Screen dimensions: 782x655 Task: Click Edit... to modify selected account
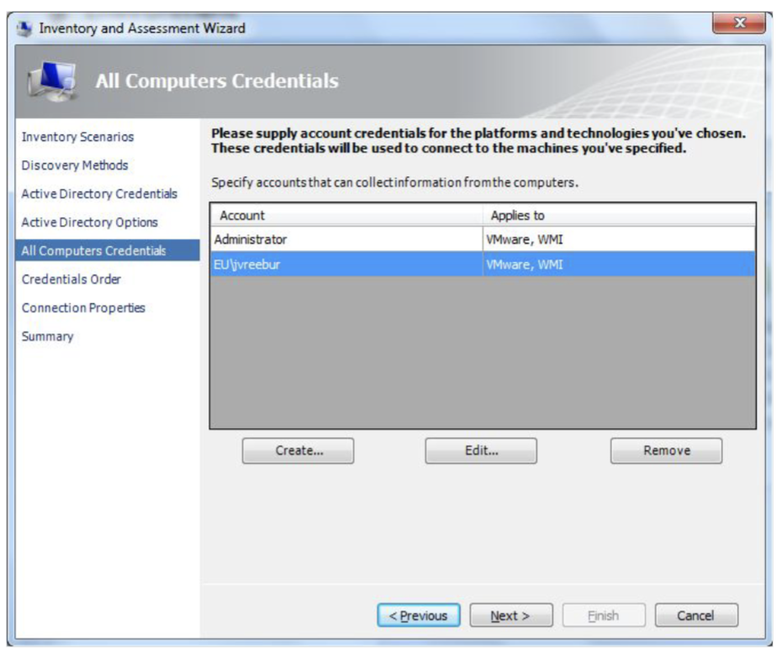click(x=481, y=451)
